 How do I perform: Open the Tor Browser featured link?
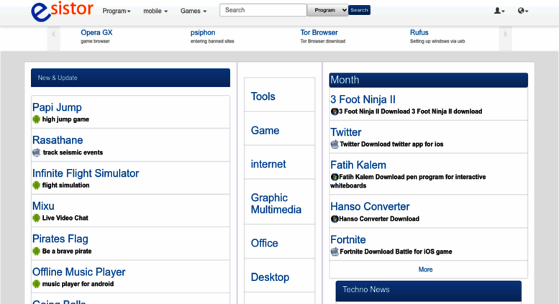tap(319, 32)
